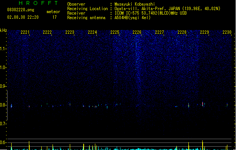Click the 2229 time marker
This screenshot has height=150, width=236.
pyautogui.click(x=204, y=32)
